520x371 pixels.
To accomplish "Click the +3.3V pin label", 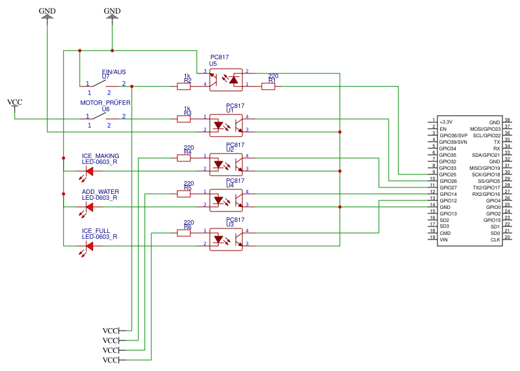I will pyautogui.click(x=446, y=122).
